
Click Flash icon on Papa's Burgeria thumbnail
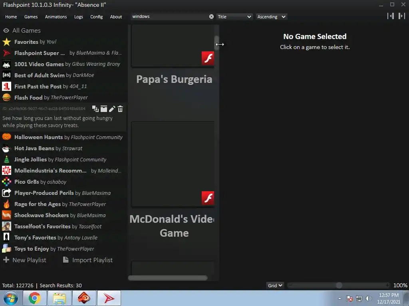[x=208, y=58]
